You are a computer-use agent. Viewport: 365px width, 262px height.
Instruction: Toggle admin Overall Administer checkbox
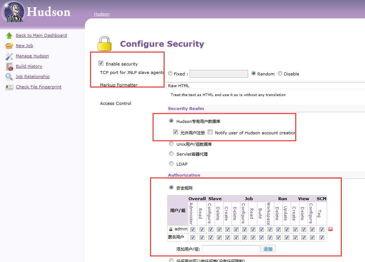(193, 229)
